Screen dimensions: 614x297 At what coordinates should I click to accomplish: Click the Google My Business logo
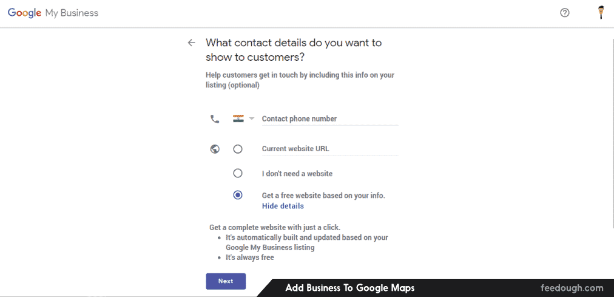tap(53, 13)
